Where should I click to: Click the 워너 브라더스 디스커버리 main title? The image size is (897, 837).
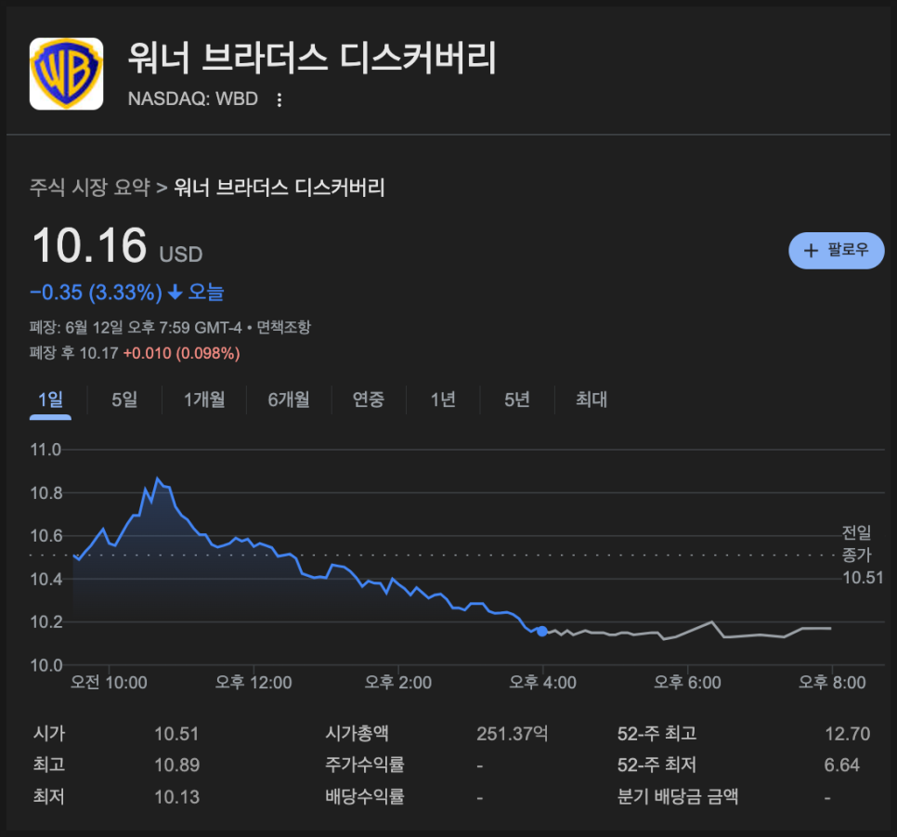click(x=312, y=58)
